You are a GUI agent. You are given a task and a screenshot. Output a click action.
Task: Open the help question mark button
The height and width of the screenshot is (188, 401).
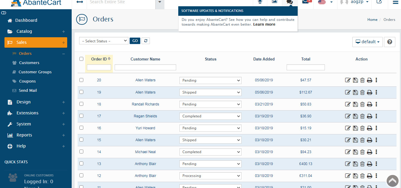tap(390, 42)
